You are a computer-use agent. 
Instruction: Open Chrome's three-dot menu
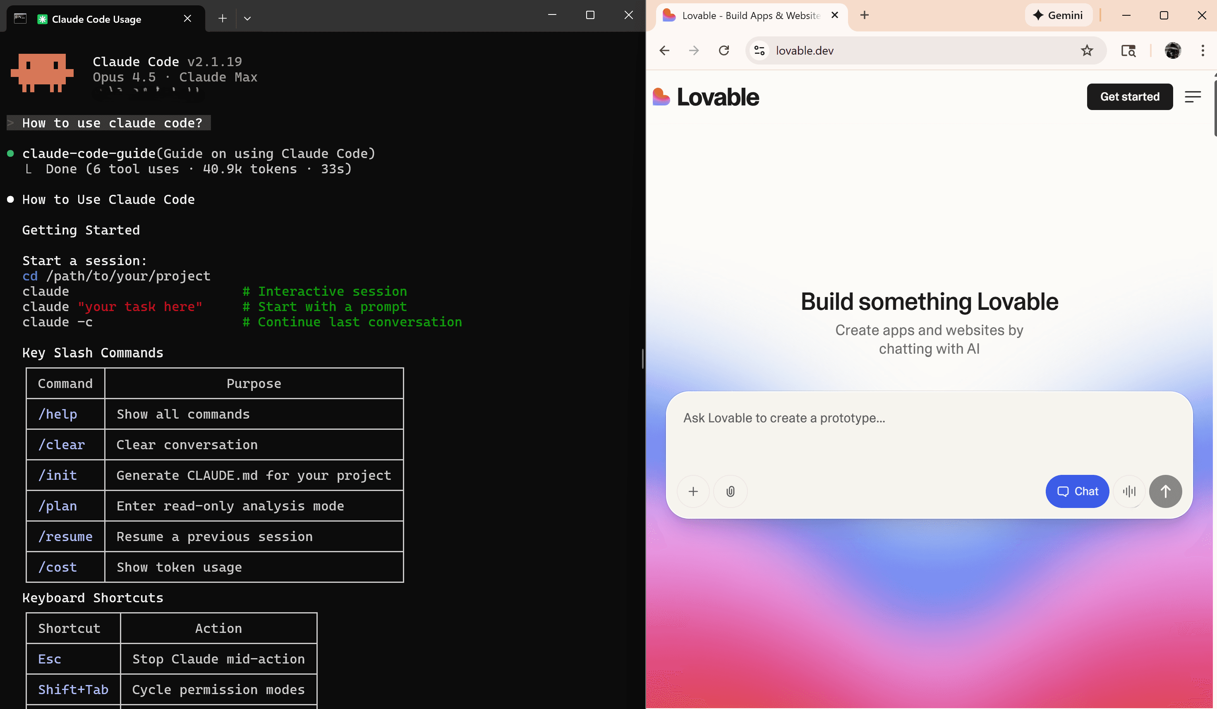[x=1203, y=50]
